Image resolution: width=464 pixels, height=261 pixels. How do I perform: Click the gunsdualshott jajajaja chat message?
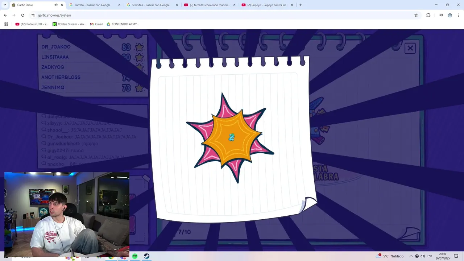pyautogui.click(x=70, y=144)
